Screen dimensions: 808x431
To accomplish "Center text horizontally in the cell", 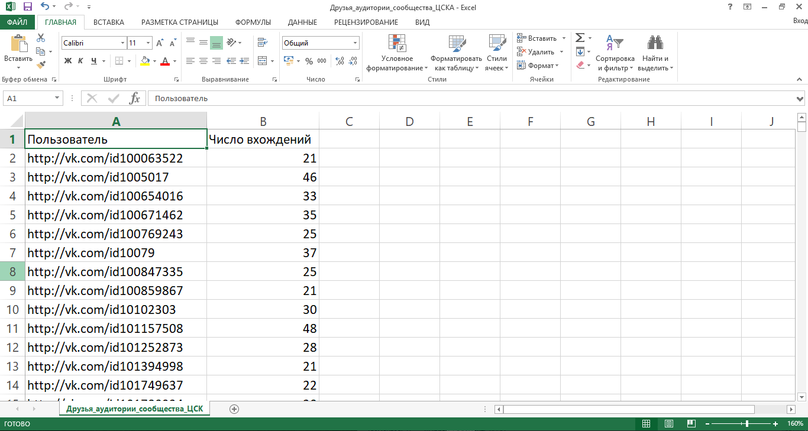I will 203,61.
